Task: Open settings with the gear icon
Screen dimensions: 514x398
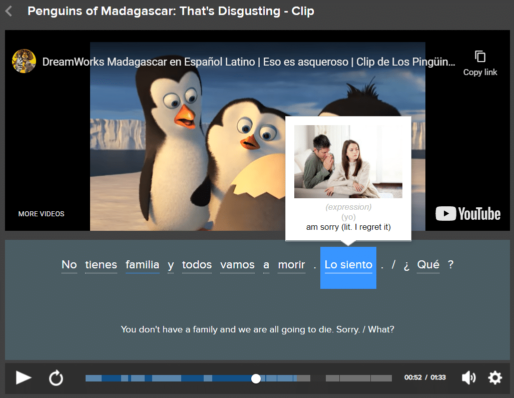Action: pyautogui.click(x=494, y=377)
